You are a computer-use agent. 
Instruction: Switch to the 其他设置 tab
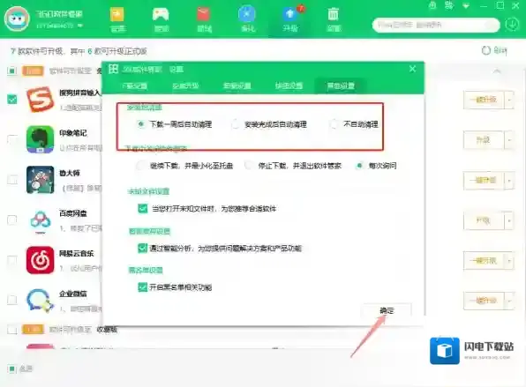coord(341,86)
